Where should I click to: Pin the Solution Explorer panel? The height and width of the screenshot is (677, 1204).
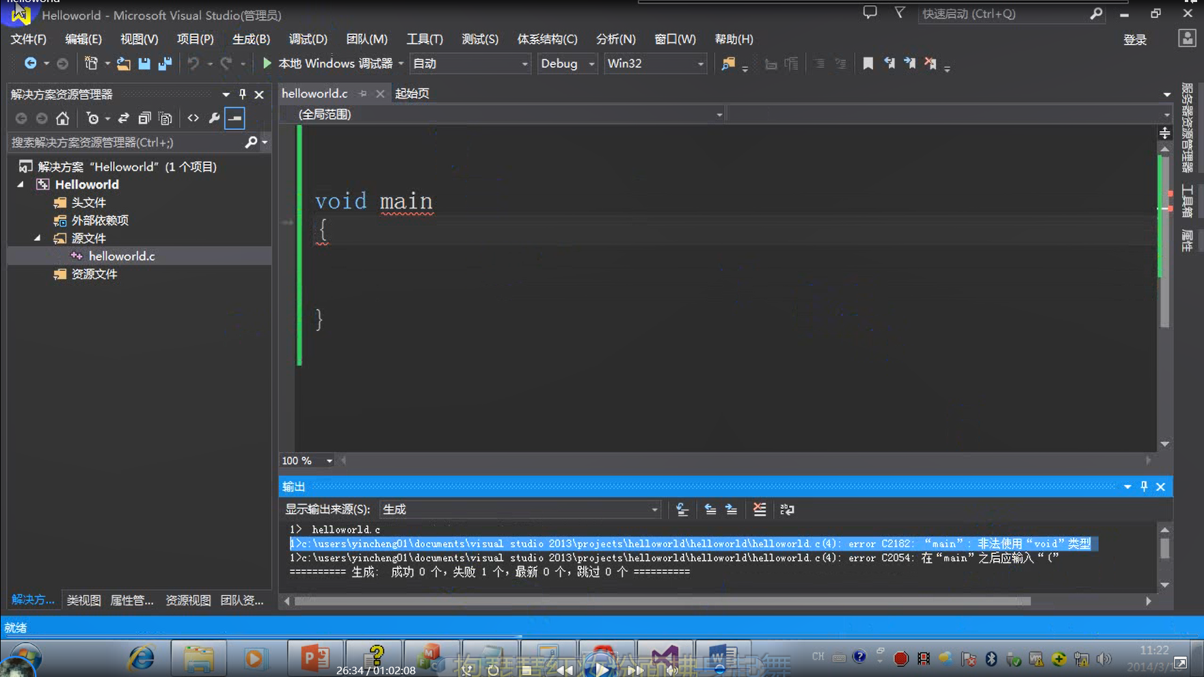242,94
